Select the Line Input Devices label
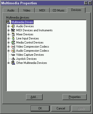Image resolution: width=93 pixels, height=114 pixels. click(28, 38)
